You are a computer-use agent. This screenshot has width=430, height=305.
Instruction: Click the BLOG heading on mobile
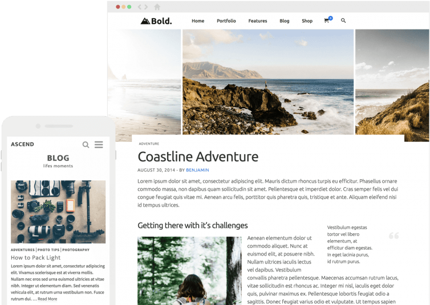point(58,158)
